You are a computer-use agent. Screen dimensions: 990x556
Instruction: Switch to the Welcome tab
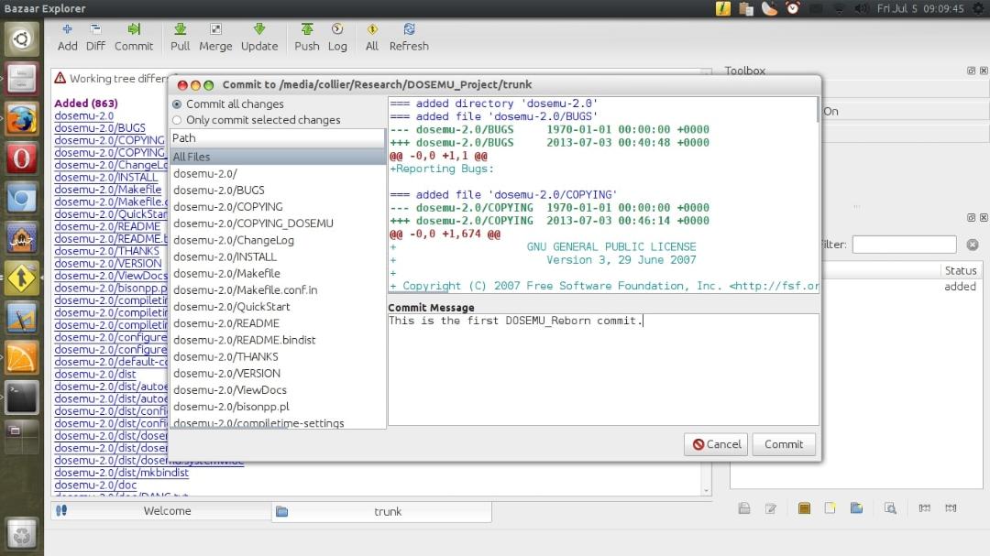coord(161,511)
